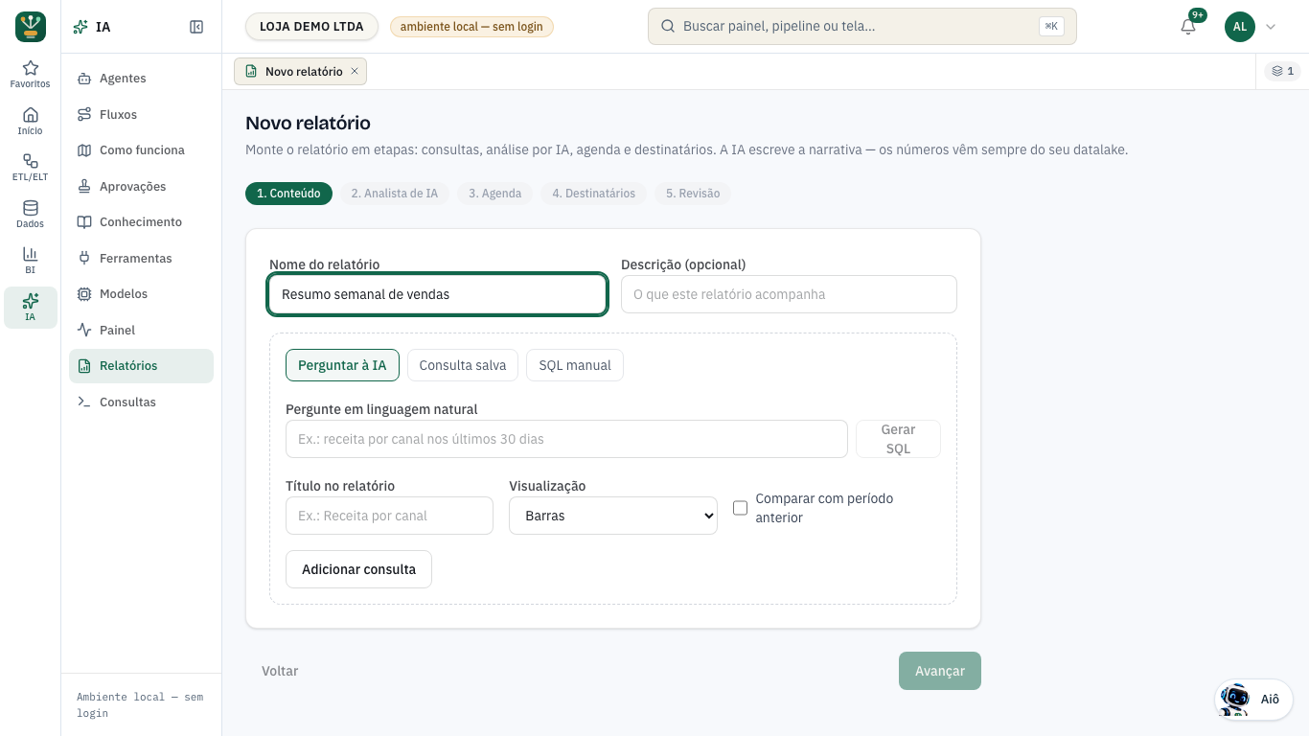Click the ambiente local — sem login badge
This screenshot has height=736, width=1309.
471,27
